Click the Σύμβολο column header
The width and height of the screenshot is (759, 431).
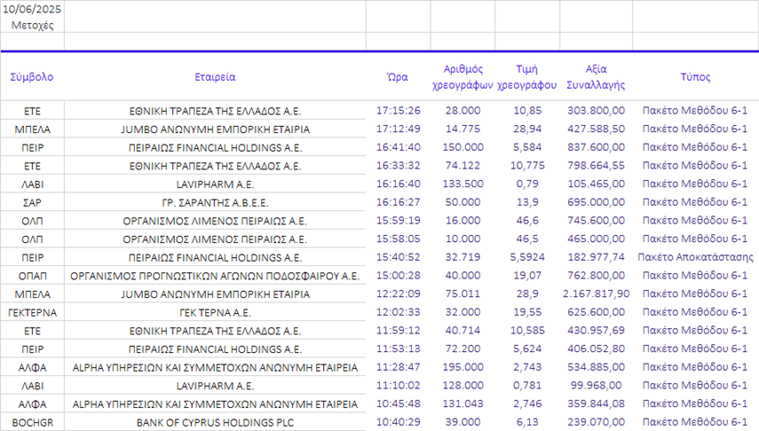click(x=32, y=77)
